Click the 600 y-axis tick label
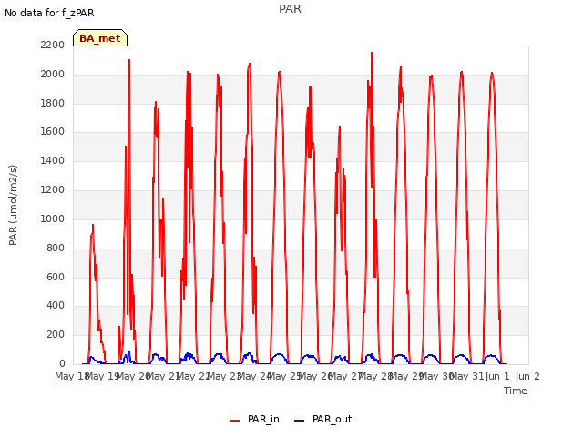Screen dimensions: 583x437 click(x=56, y=277)
